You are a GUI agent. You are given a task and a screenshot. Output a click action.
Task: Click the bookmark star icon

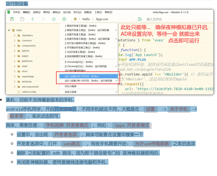[x=54, y=19]
